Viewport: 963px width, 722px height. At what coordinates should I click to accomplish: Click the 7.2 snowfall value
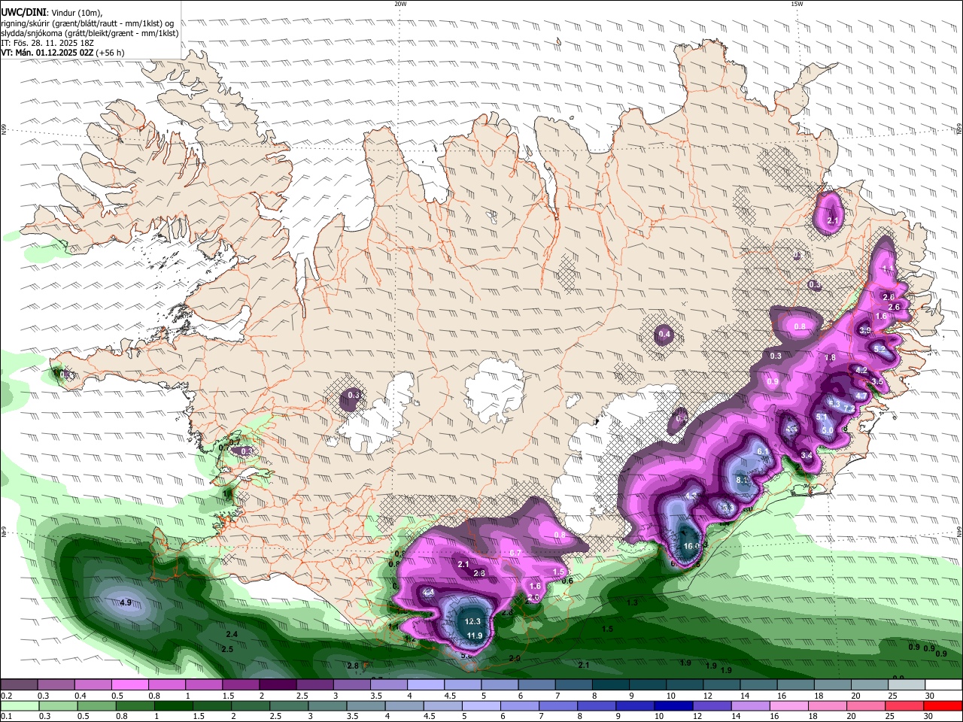pyautogui.click(x=849, y=408)
